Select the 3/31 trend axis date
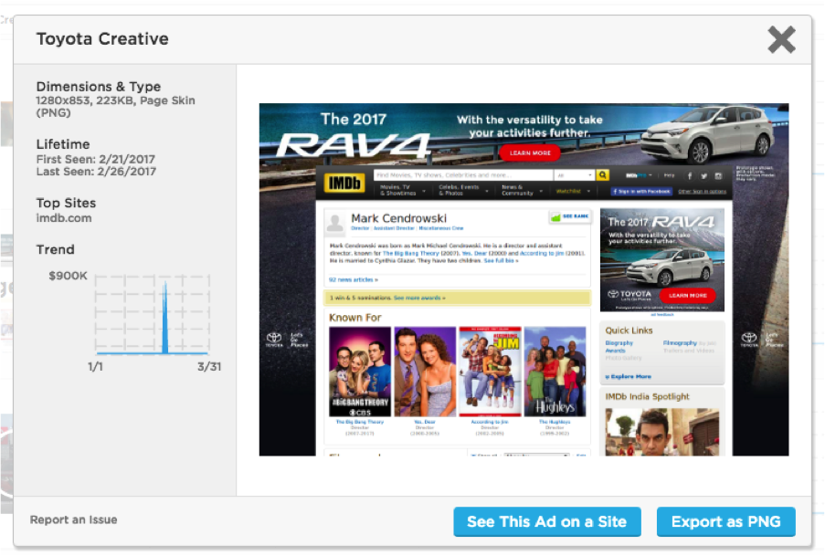Image resolution: width=825 pixels, height=556 pixels. click(209, 367)
